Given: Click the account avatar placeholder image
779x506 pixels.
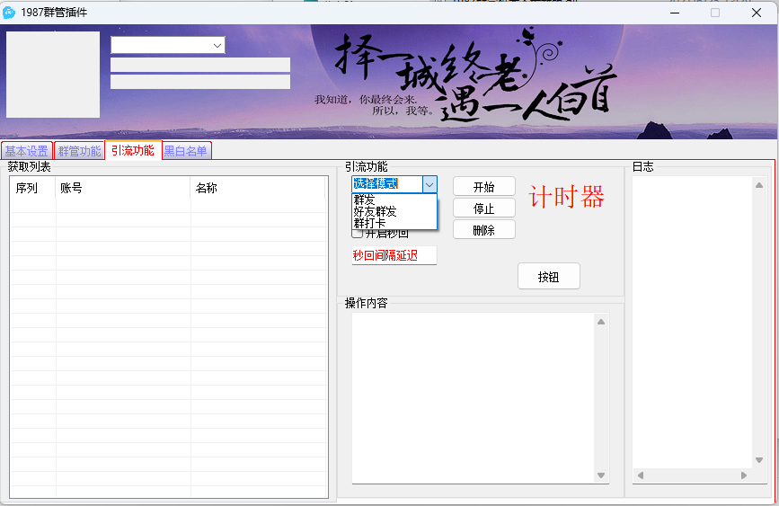Looking at the screenshot, I should tap(53, 75).
